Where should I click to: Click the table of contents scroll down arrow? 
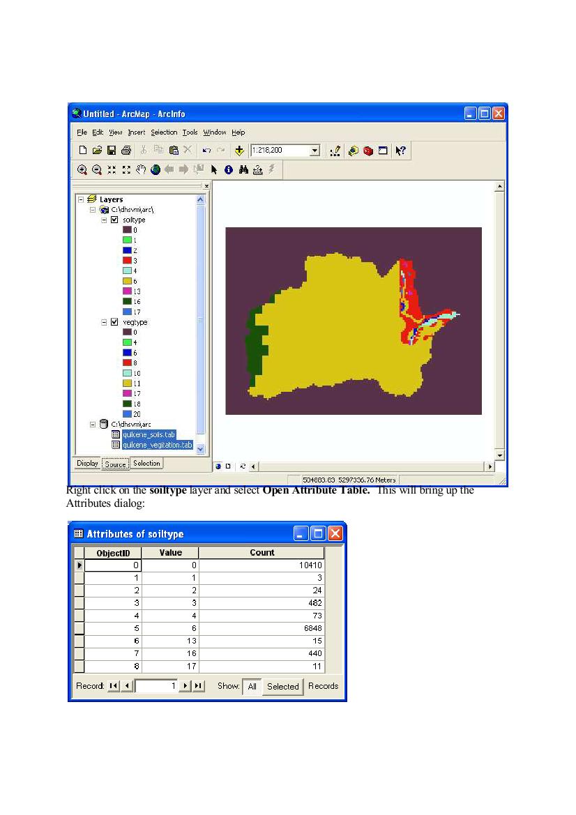point(201,449)
